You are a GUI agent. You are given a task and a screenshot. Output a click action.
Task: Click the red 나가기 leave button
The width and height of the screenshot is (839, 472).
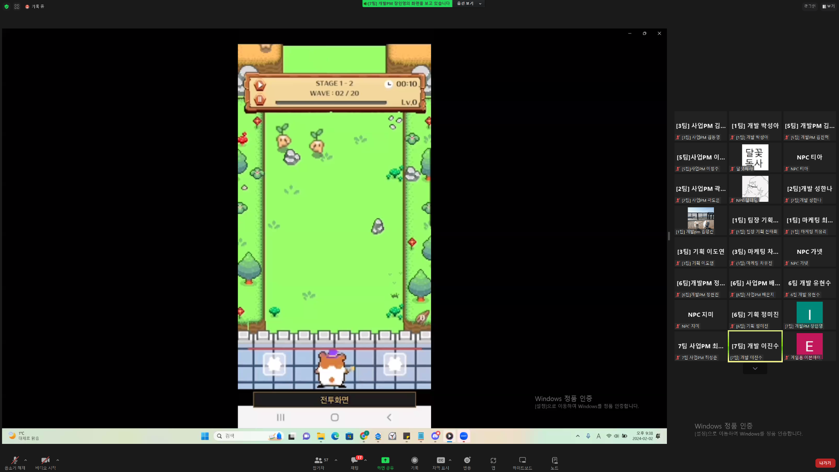pyautogui.click(x=825, y=463)
